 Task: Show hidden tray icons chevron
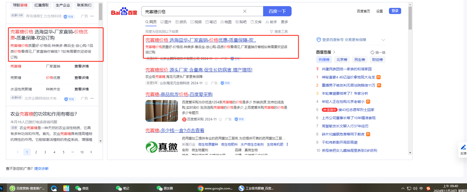403,188
